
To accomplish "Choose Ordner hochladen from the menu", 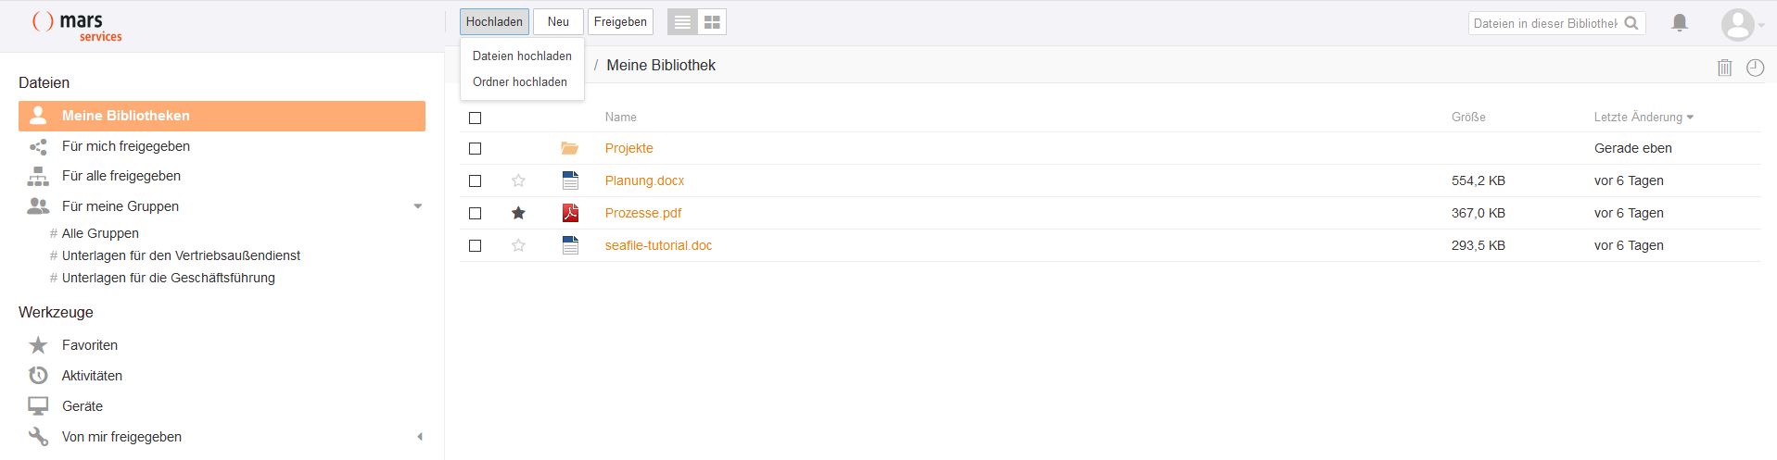I will coord(520,81).
